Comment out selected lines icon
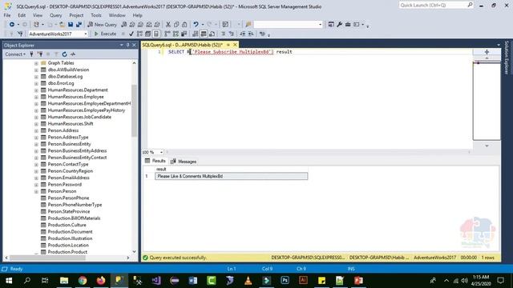 click(223, 34)
